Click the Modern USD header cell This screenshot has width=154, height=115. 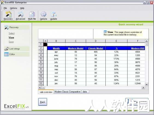[x=136, y=48]
